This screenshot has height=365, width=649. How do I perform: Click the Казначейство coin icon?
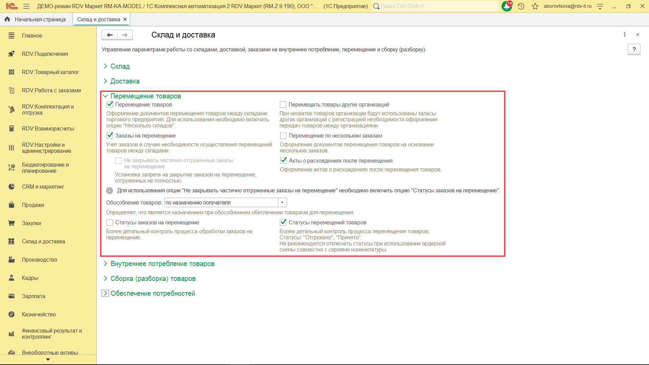(11, 314)
